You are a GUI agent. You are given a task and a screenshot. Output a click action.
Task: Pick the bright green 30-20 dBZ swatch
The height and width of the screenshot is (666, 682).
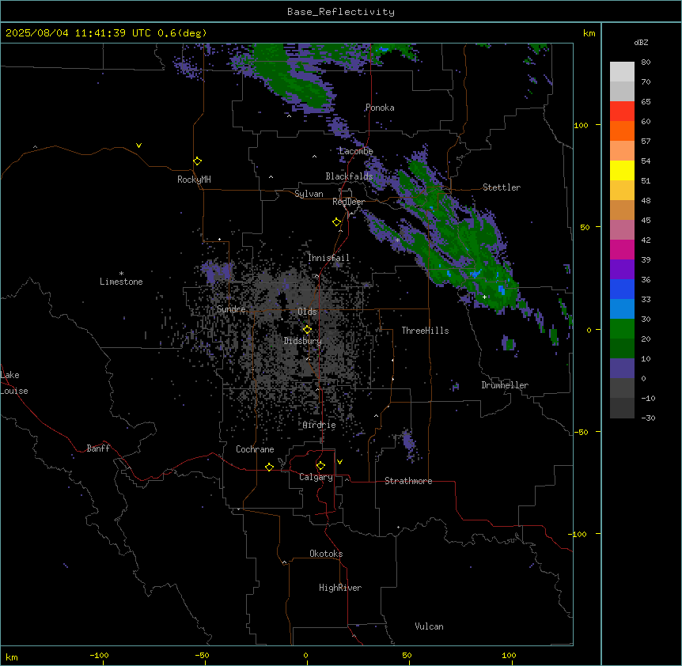[x=622, y=329]
